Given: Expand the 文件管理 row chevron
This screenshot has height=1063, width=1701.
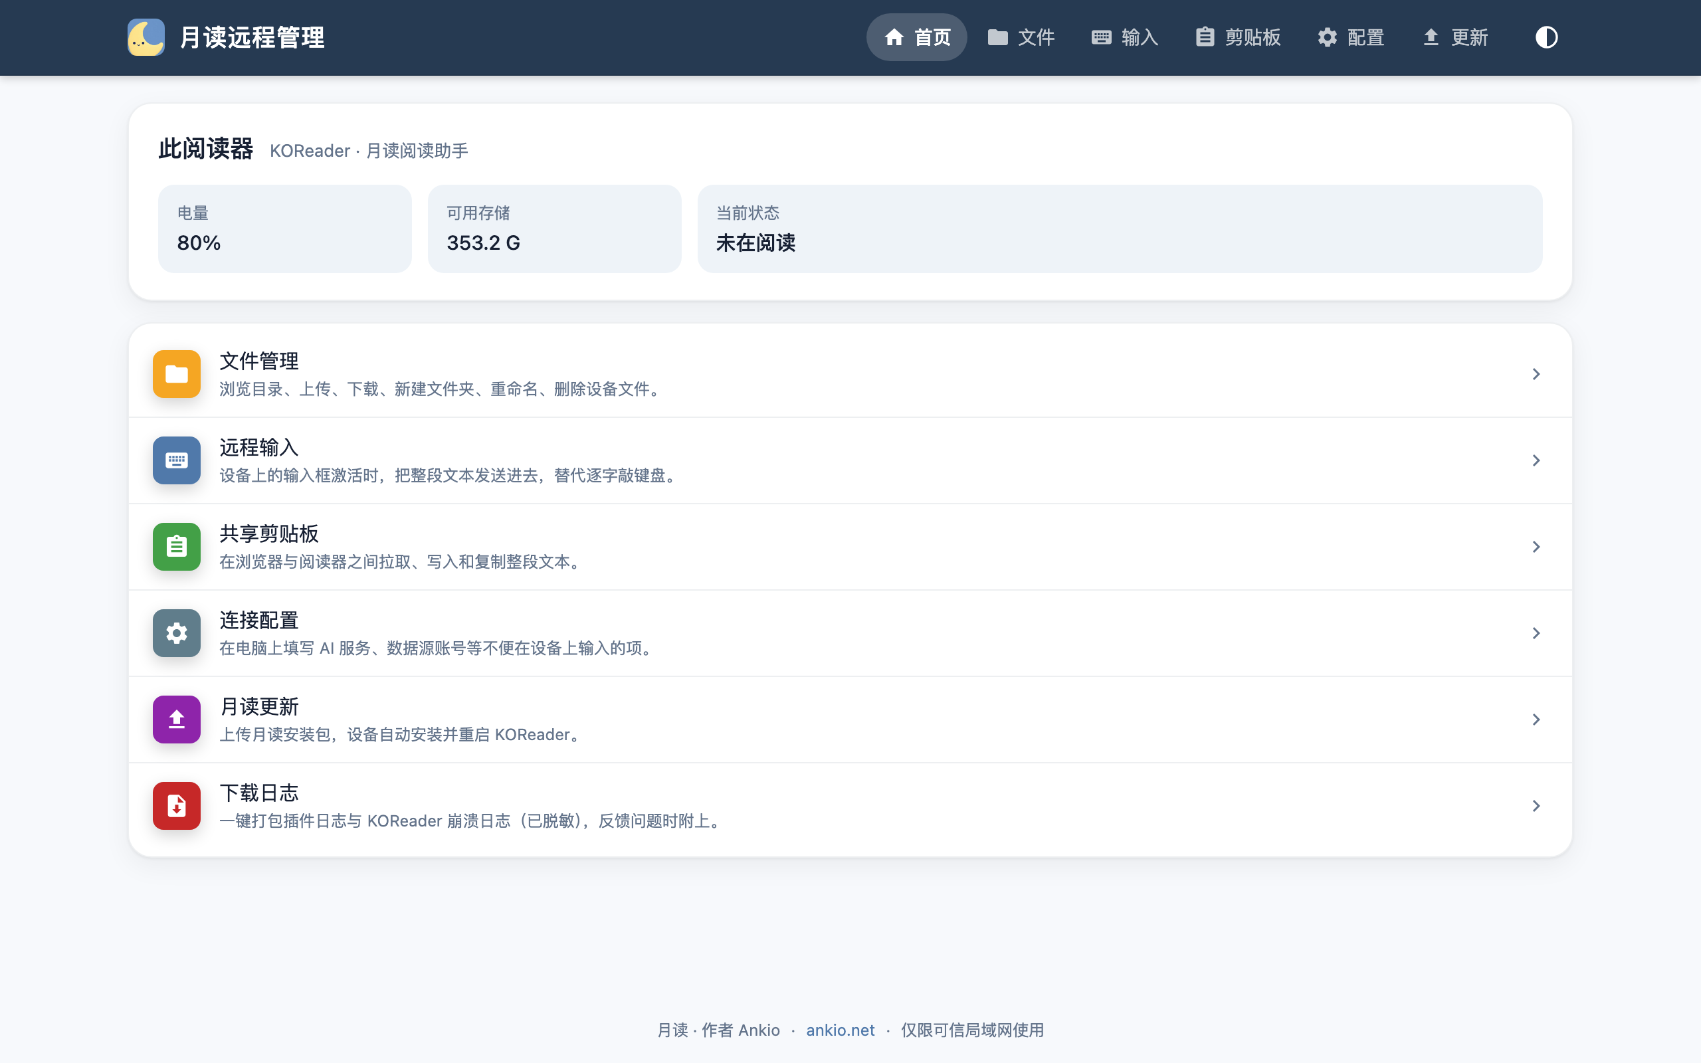Looking at the screenshot, I should [1536, 374].
